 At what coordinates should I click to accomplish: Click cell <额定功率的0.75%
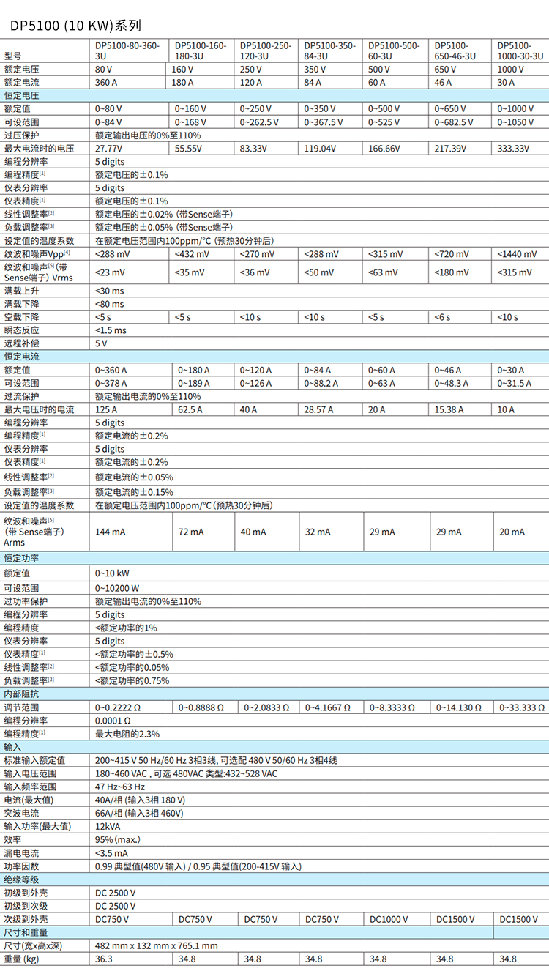click(132, 680)
